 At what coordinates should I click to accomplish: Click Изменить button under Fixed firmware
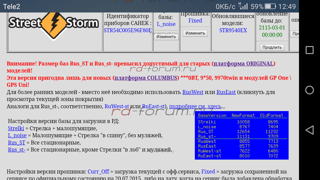click(195, 33)
